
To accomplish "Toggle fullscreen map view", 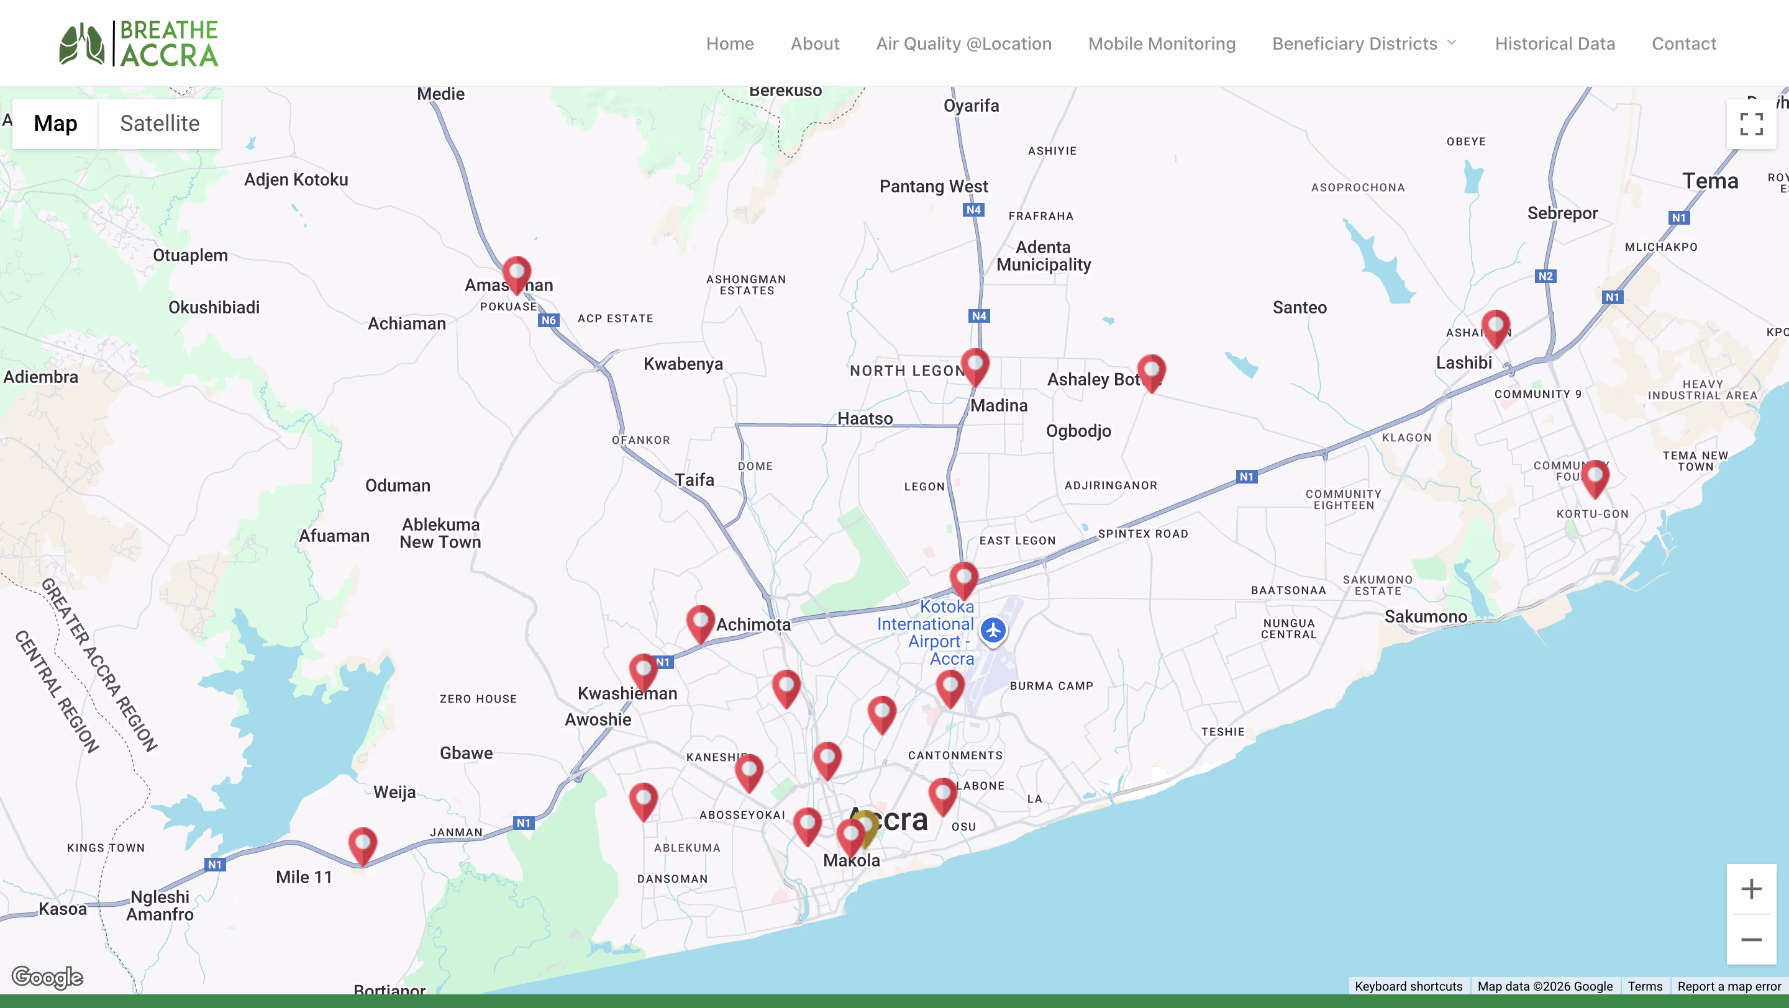I will tap(1751, 124).
